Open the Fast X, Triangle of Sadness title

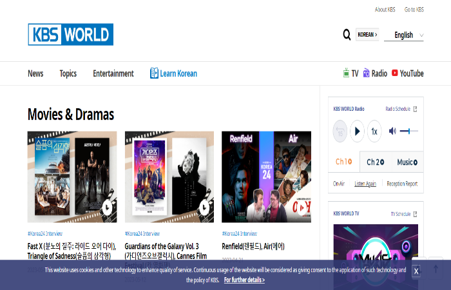point(72,251)
